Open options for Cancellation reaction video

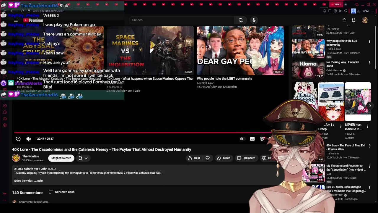pyautogui.click(x=369, y=166)
